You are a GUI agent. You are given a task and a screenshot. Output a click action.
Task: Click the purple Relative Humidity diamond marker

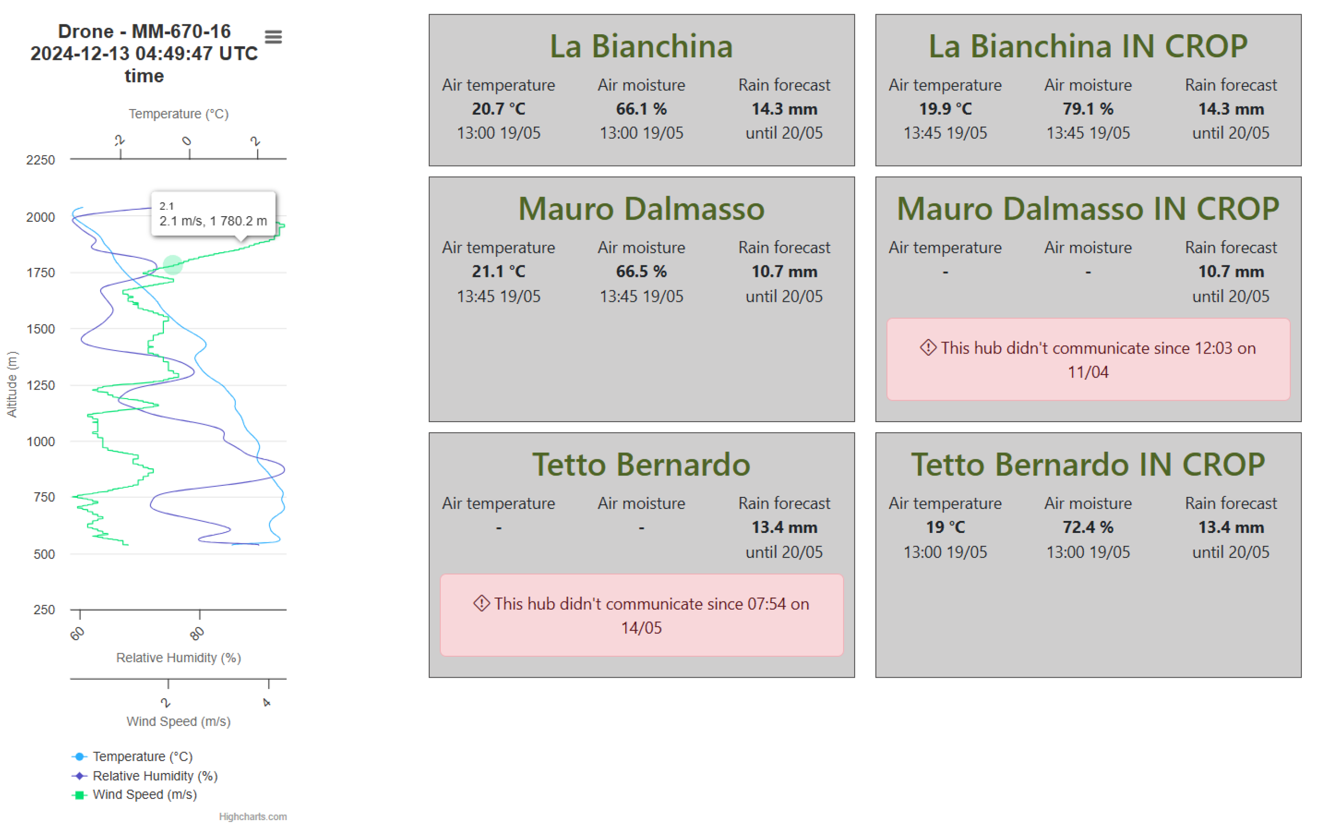[x=79, y=776]
